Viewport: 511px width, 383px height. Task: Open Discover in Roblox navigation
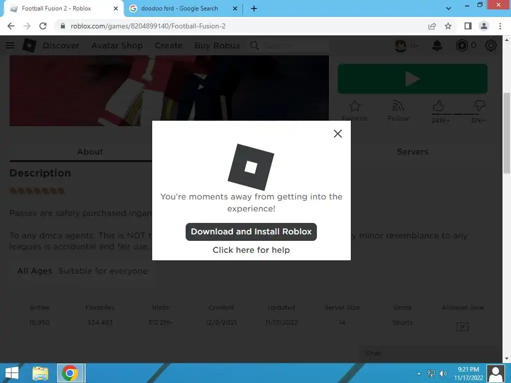tap(61, 45)
